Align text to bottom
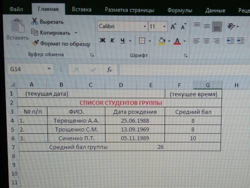The height and width of the screenshot is (188, 250). [x=217, y=27]
